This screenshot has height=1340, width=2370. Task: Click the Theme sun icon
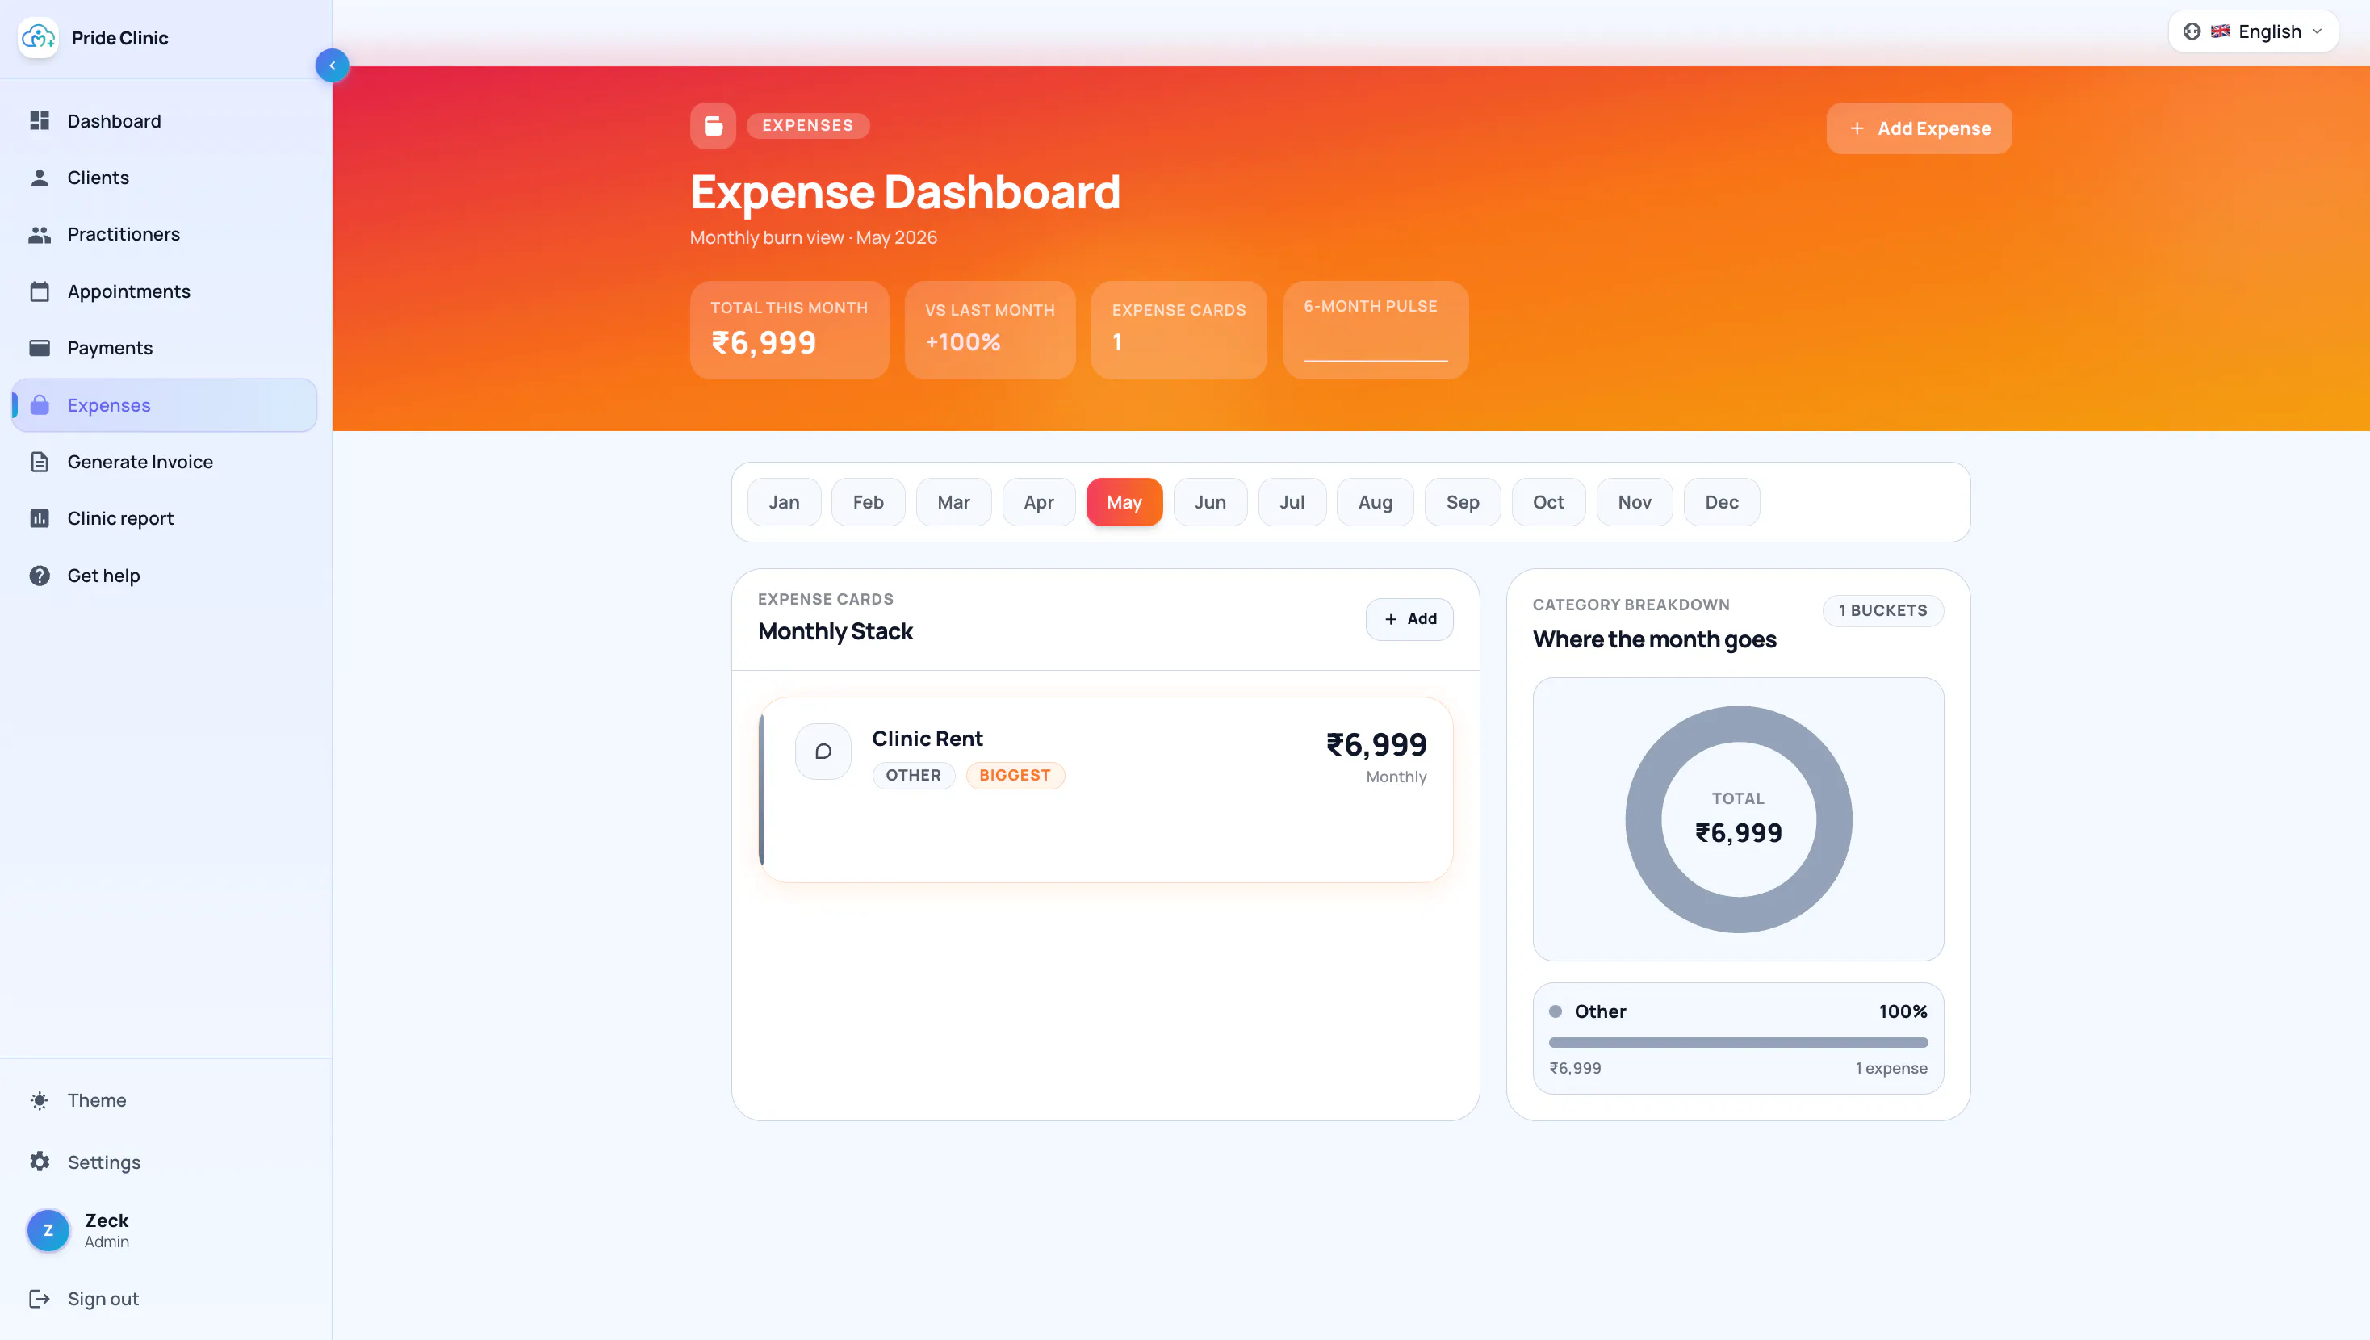40,1101
